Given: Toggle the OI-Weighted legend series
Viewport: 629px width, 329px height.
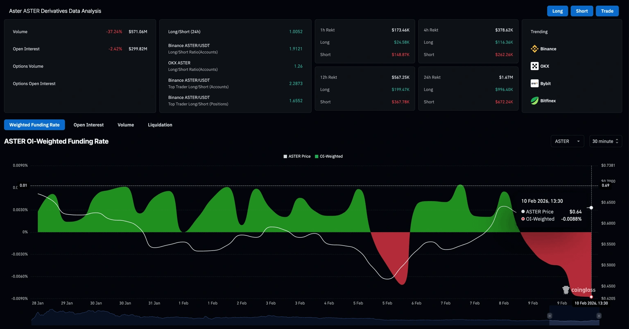Looking at the screenshot, I should click(331, 157).
